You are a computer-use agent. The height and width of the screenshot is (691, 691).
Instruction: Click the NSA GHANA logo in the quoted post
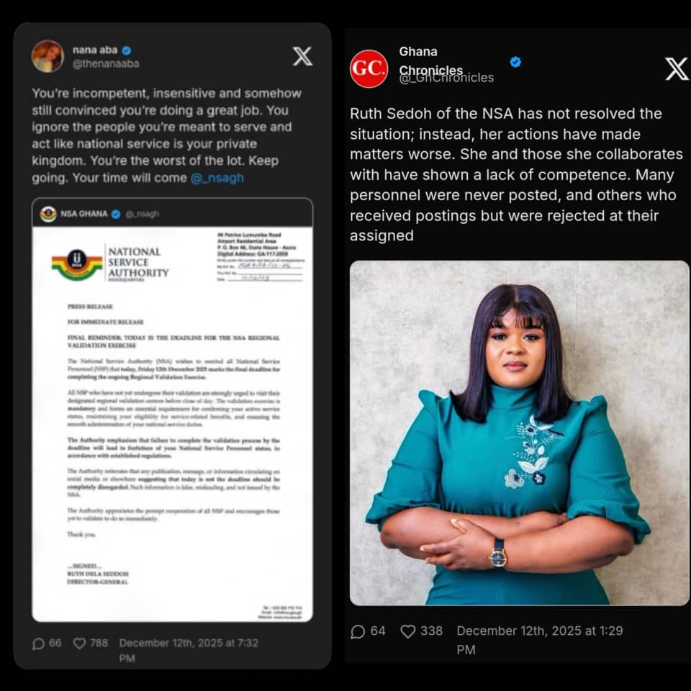[48, 214]
